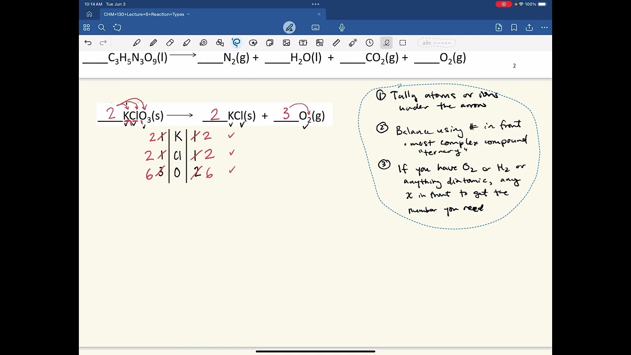Switch to keyboard typing mode

click(x=315, y=28)
